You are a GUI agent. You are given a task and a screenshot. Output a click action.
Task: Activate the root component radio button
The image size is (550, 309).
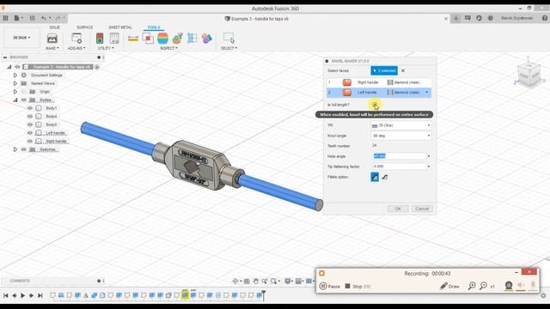[97, 67]
